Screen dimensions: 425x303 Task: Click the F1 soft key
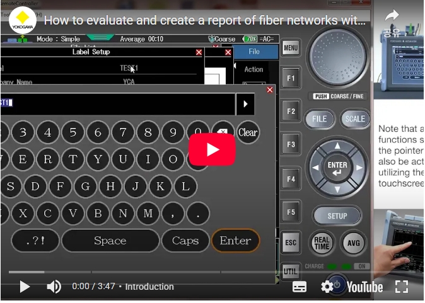(x=291, y=78)
